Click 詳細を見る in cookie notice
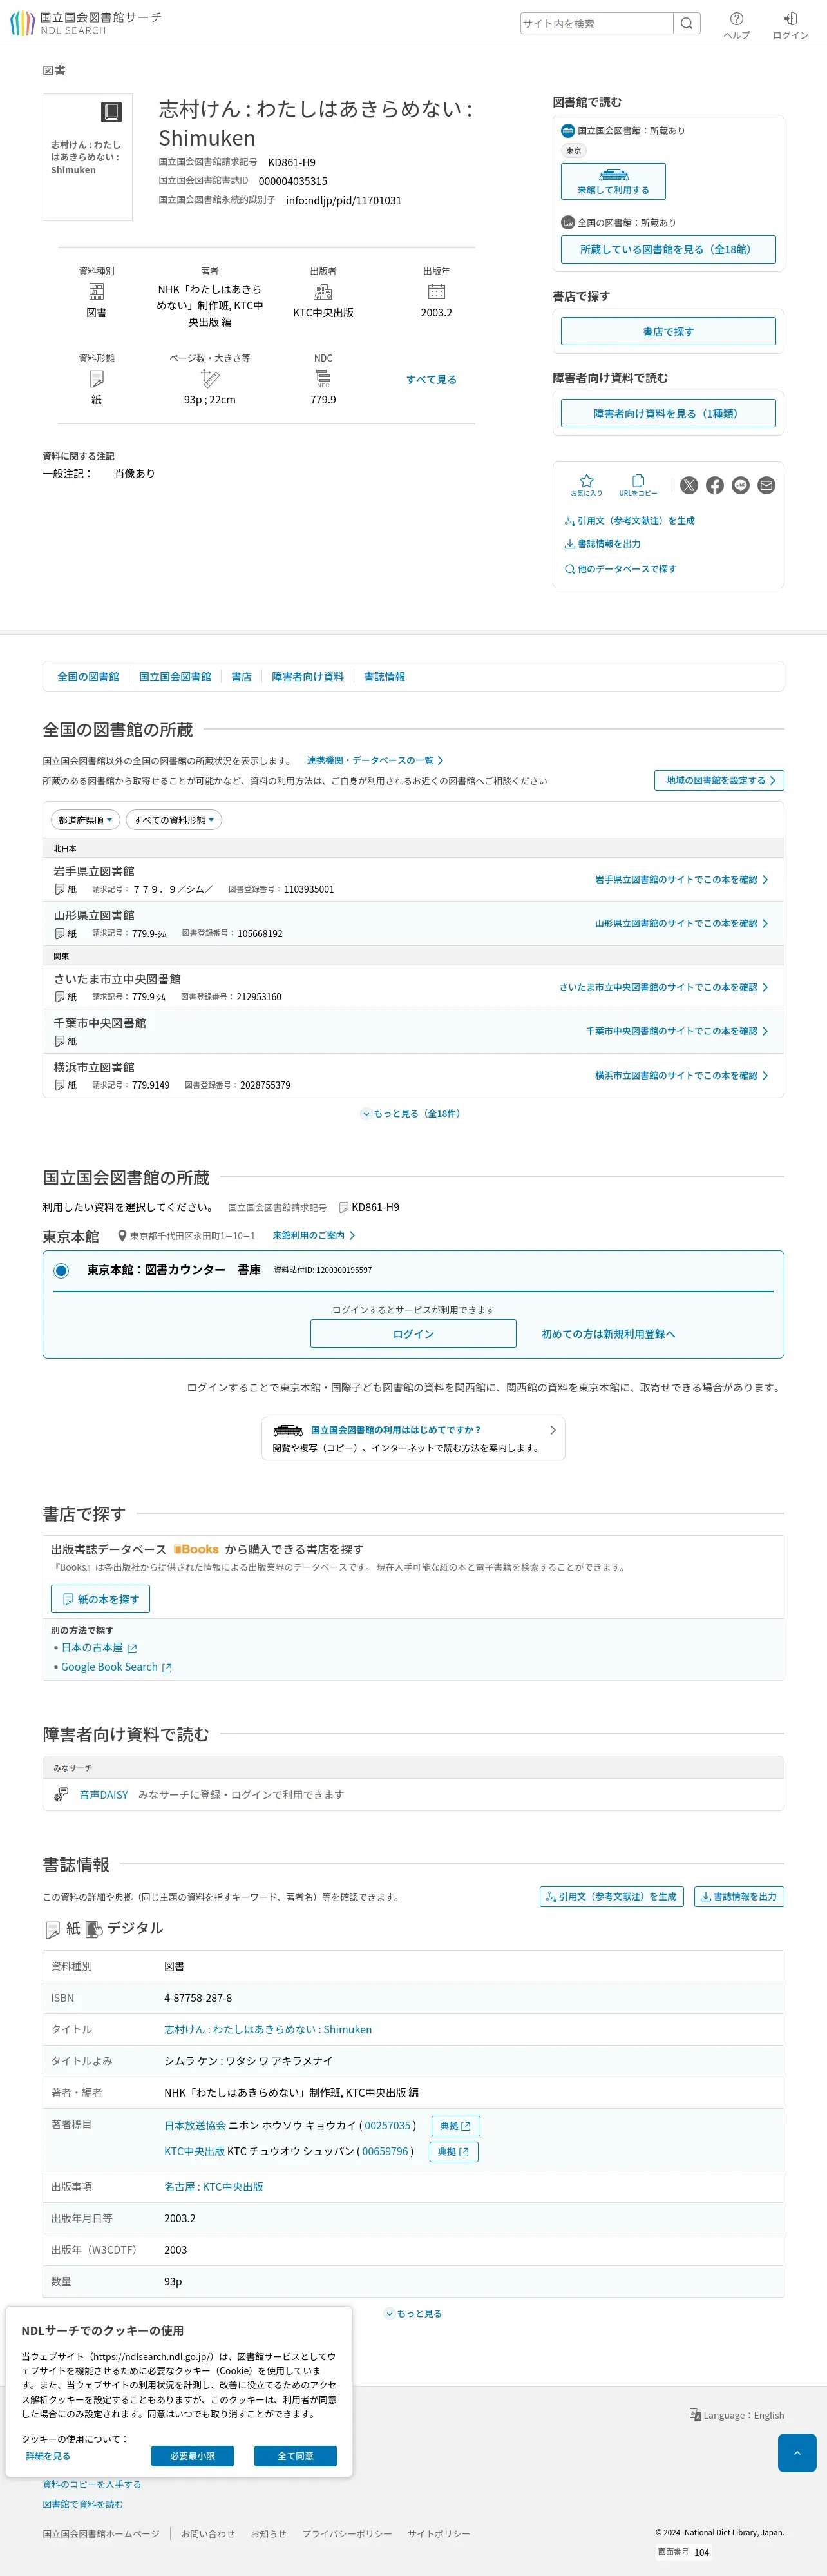Screen dimensions: 827x2576 (x=48, y=2456)
